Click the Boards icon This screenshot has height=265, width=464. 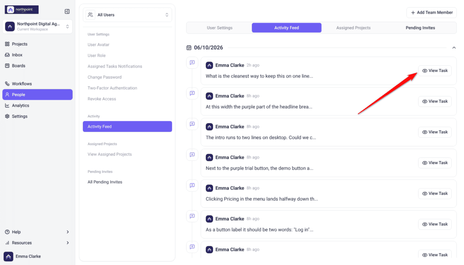(x=7, y=66)
